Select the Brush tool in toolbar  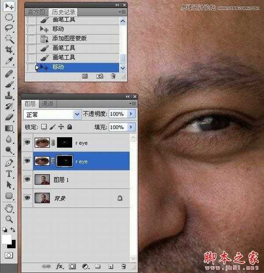point(9,84)
